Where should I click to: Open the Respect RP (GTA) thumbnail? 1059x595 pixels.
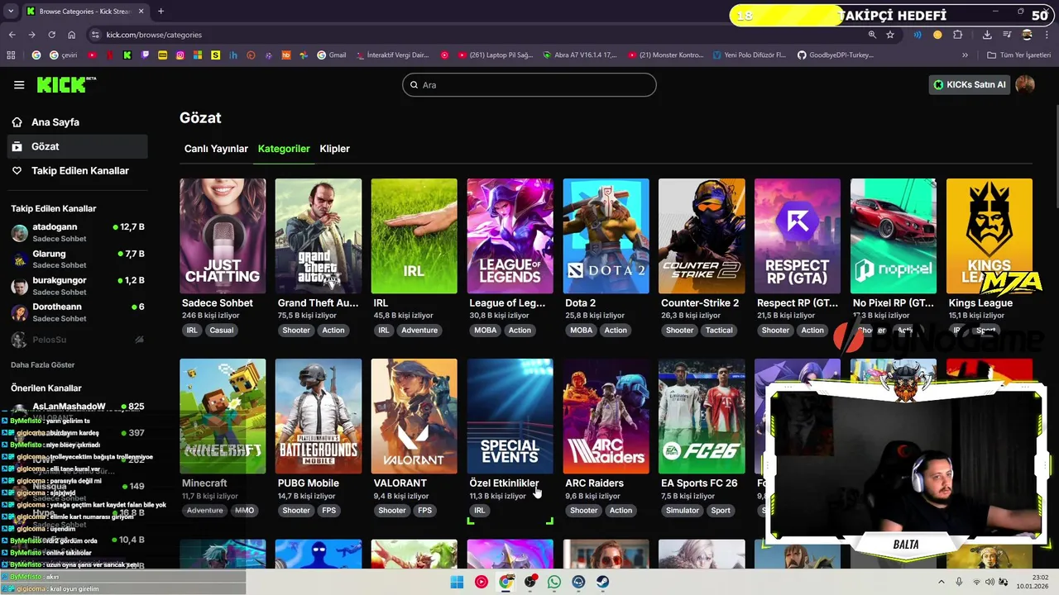[798, 236]
